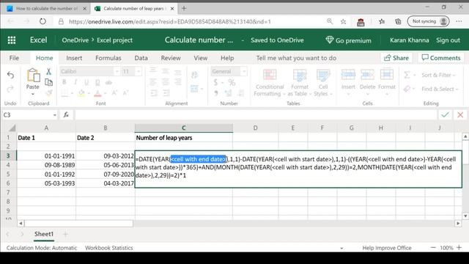Click the Cut scissors icon
The height and width of the screenshot is (264, 469).
coord(48,71)
